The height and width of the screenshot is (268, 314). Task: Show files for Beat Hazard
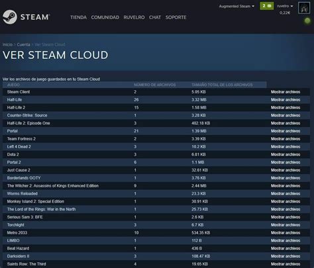pyautogui.click(x=286, y=249)
